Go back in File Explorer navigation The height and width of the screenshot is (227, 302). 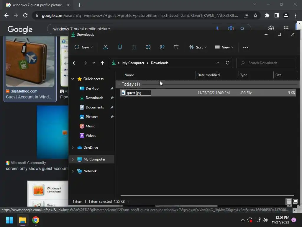pos(75,63)
